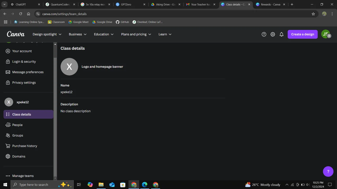Switch to the Aking Drive tab
337x189 pixels.
[166, 4]
